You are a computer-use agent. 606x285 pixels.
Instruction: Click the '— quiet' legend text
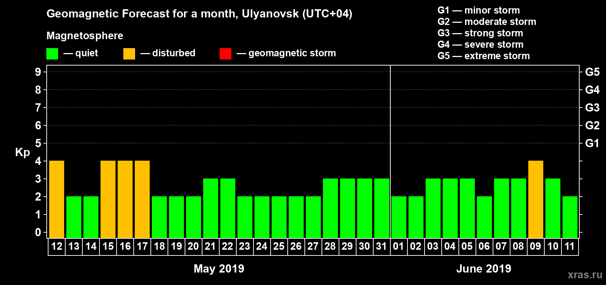(81, 53)
